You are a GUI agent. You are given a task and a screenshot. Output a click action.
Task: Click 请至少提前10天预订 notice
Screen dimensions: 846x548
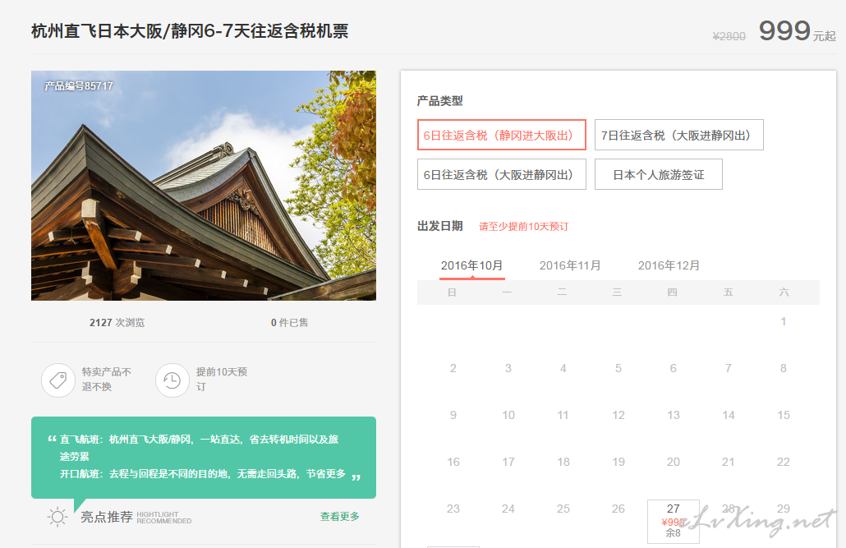pyautogui.click(x=523, y=226)
